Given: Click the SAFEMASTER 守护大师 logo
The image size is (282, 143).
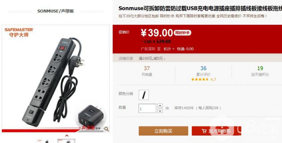Looking at the screenshot, I should click(19, 32).
